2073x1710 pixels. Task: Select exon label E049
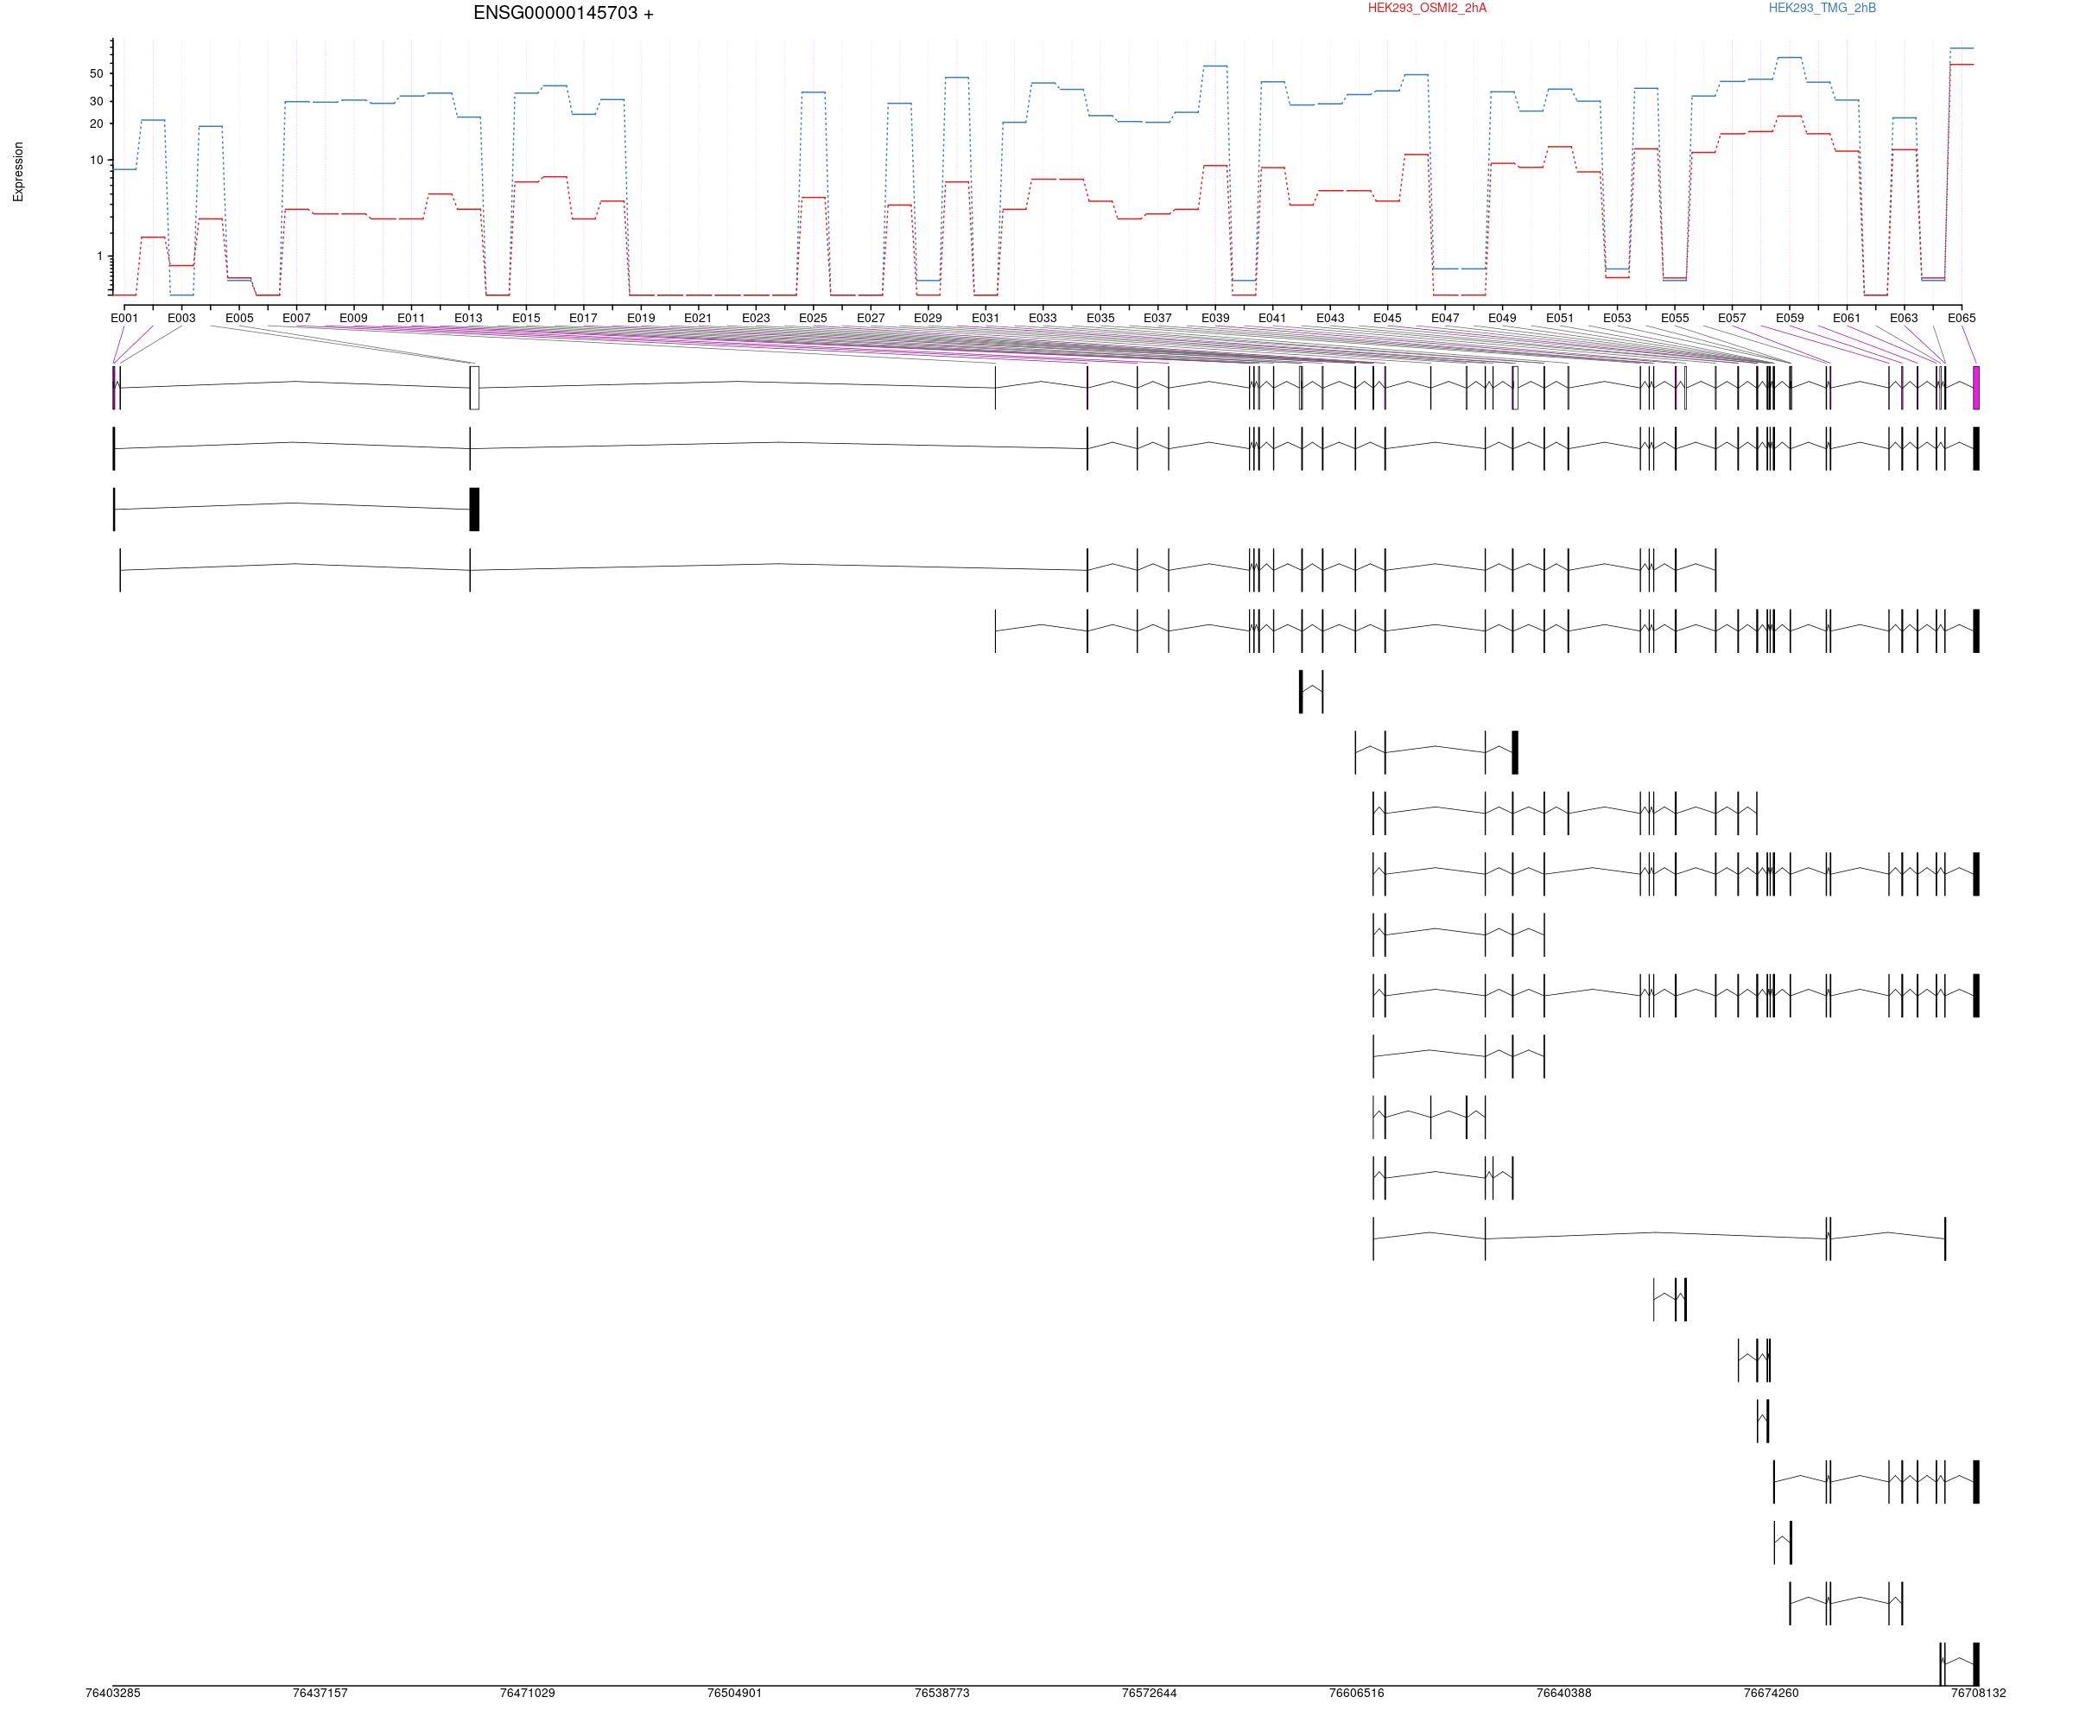pos(1503,318)
